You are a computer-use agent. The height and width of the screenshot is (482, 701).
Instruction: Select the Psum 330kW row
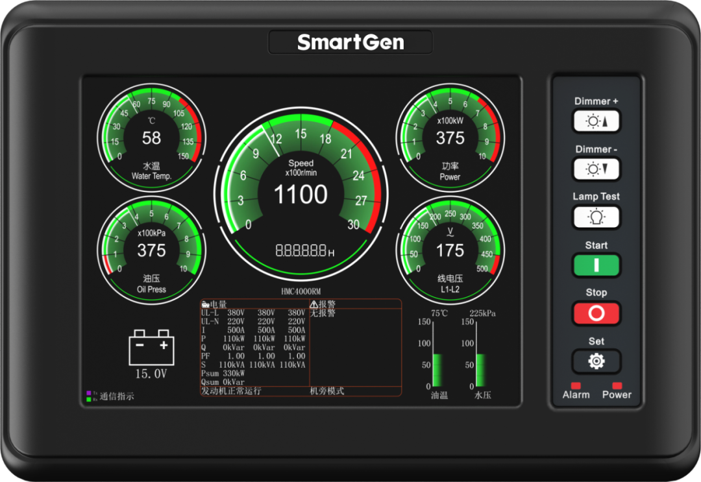click(223, 374)
